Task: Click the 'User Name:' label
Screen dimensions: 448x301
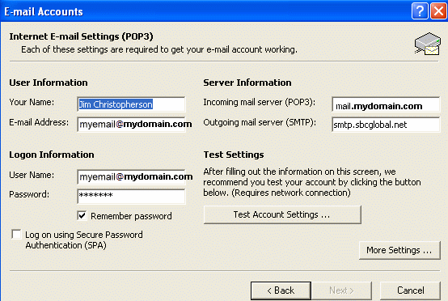Action: point(32,175)
